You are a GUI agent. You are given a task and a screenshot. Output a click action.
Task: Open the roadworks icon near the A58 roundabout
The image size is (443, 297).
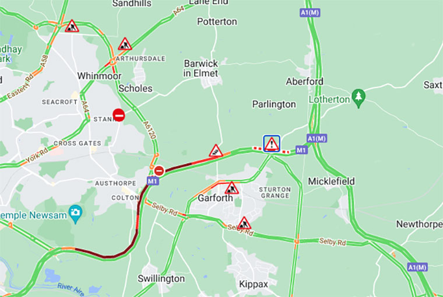[x=72, y=26]
